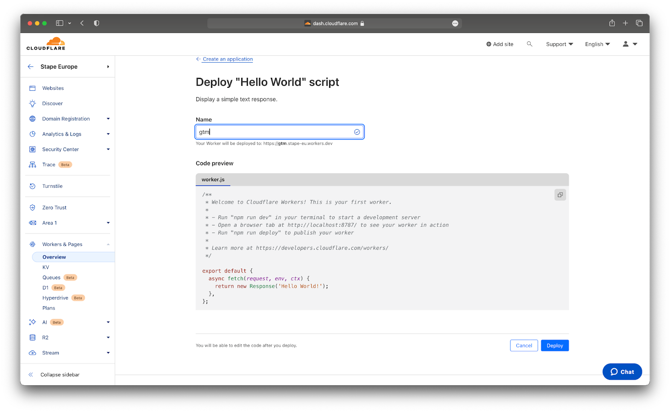Image resolution: width=670 pixels, height=412 pixels.
Task: Click Collapse sidebar text
Action: (x=60, y=375)
